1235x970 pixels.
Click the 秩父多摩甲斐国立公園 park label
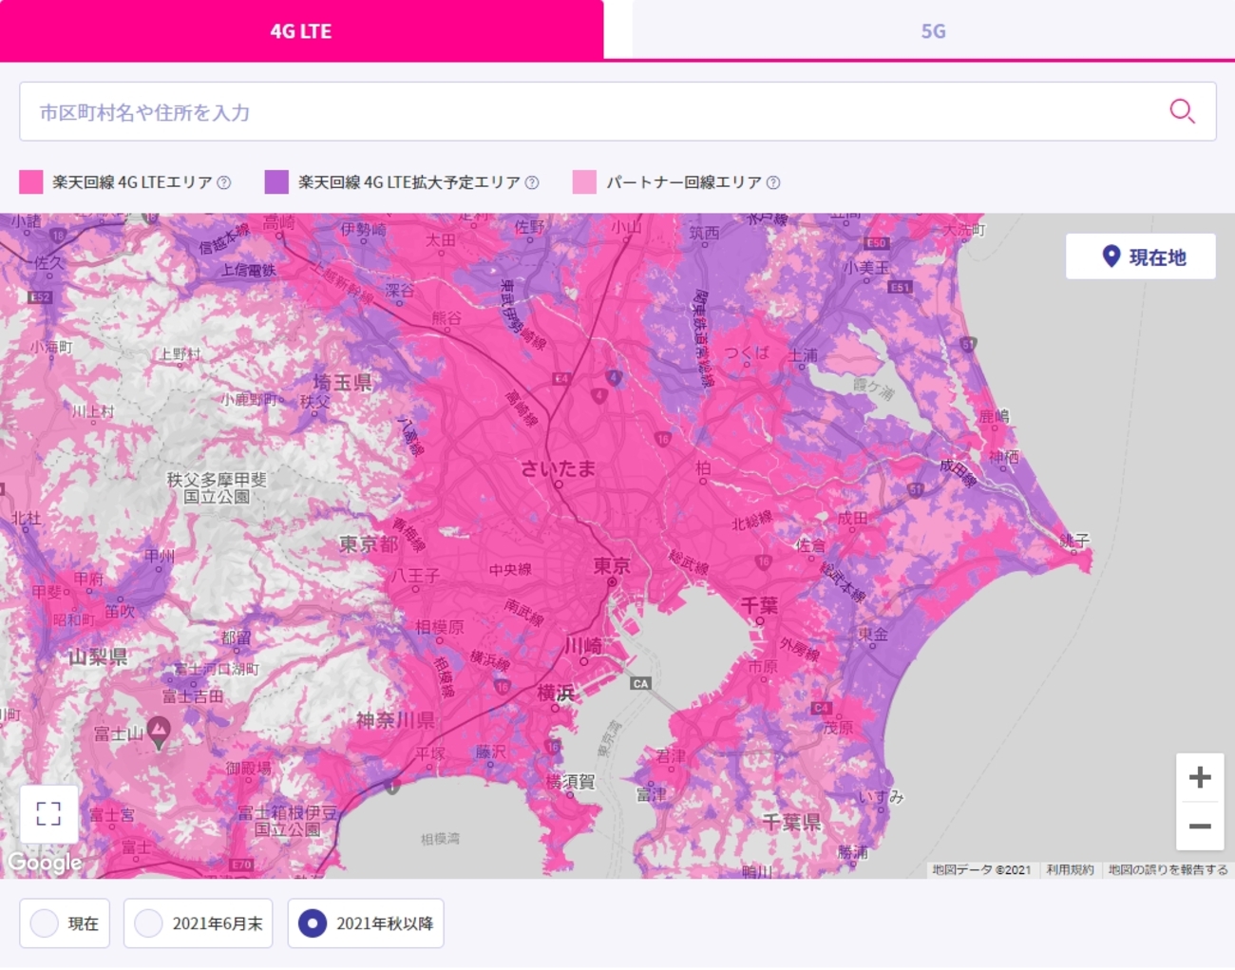[x=217, y=487]
